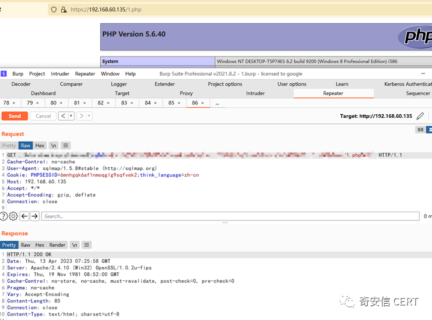Toggle \n non-printable characters in Request
This screenshot has width=432, height=320.
(x=54, y=145)
